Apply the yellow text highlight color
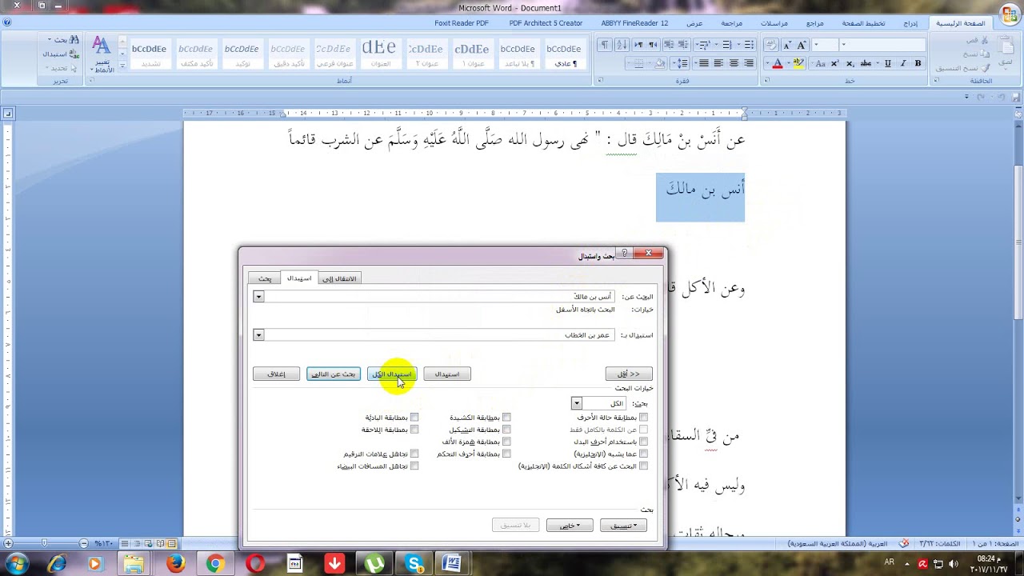 (x=799, y=63)
